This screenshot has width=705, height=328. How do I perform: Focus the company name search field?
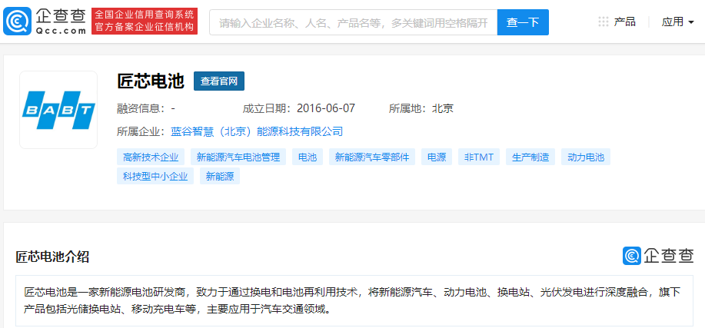[354, 22]
